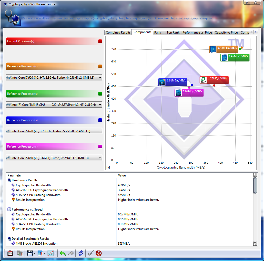The image size is (264, 261).
Task: Click the help question mark button
Action: [x=246, y=2]
